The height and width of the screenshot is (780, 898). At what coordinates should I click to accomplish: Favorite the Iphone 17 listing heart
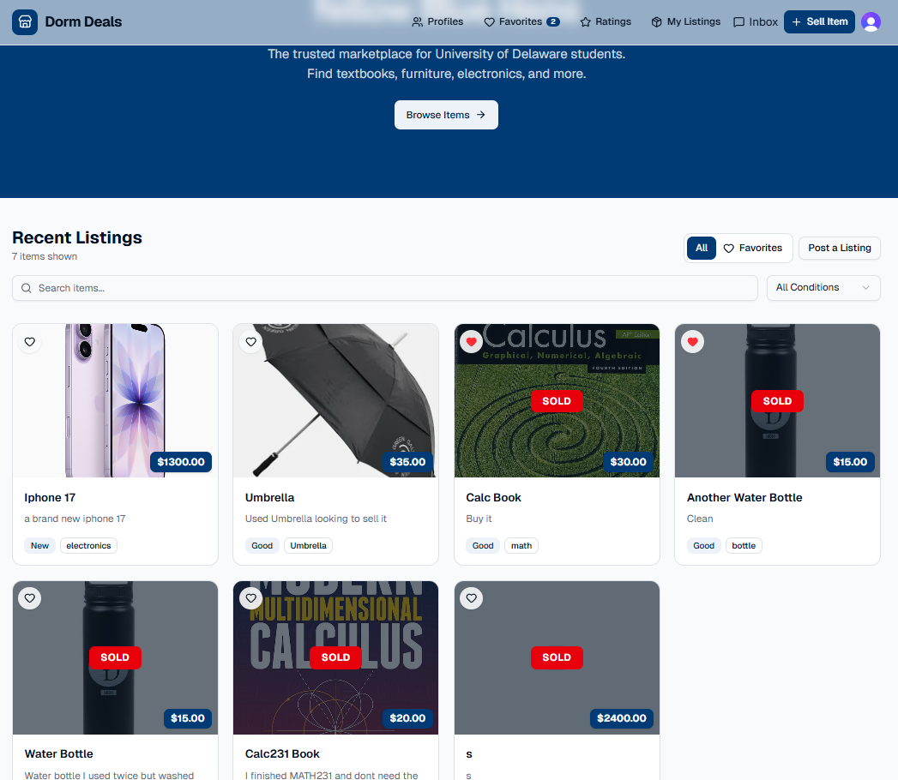pos(30,342)
